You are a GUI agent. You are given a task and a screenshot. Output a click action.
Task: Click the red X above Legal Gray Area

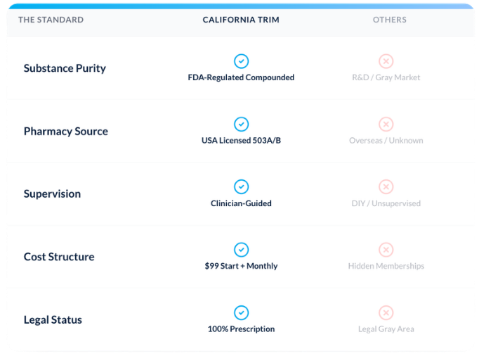tap(386, 312)
